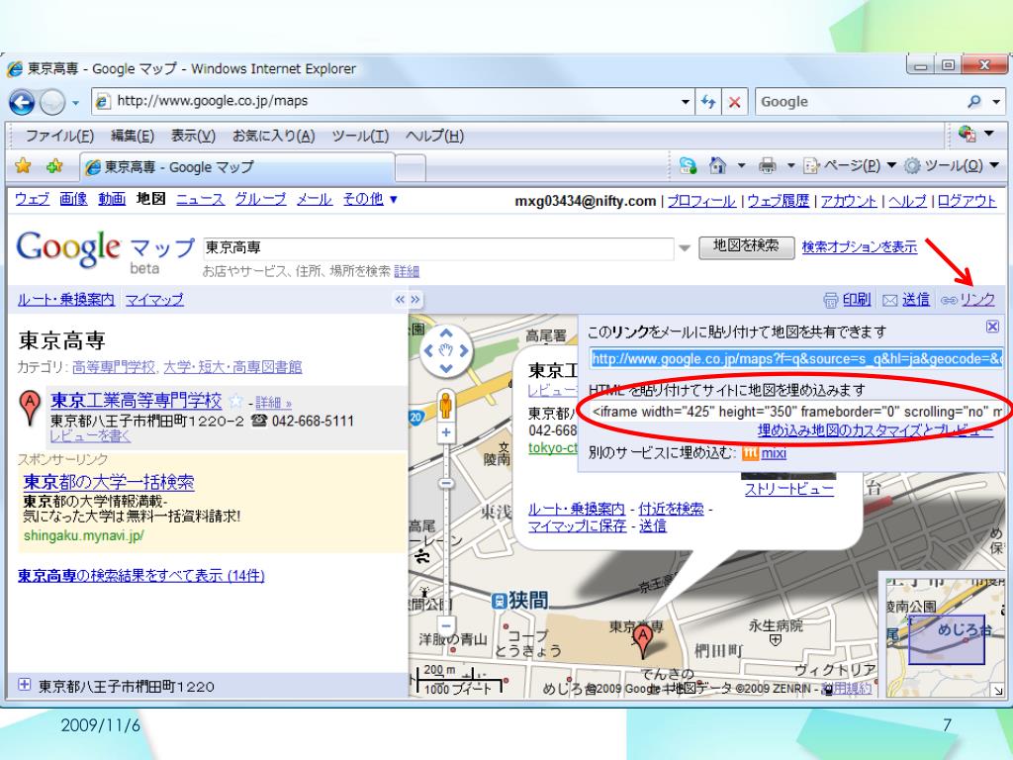The image size is (1013, 760).
Task: Click the Google search box in IE toolbar
Action: coord(860,102)
